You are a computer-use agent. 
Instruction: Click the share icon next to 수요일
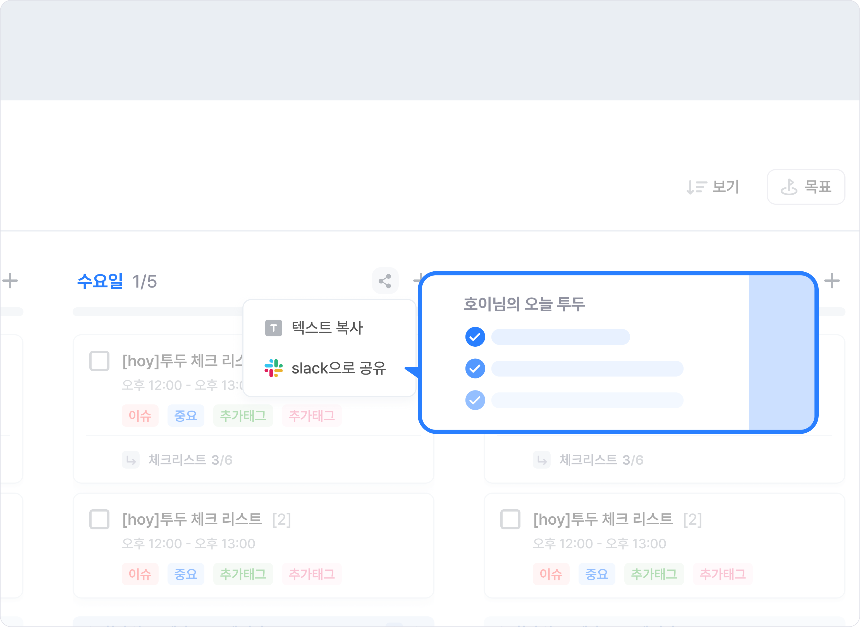385,281
